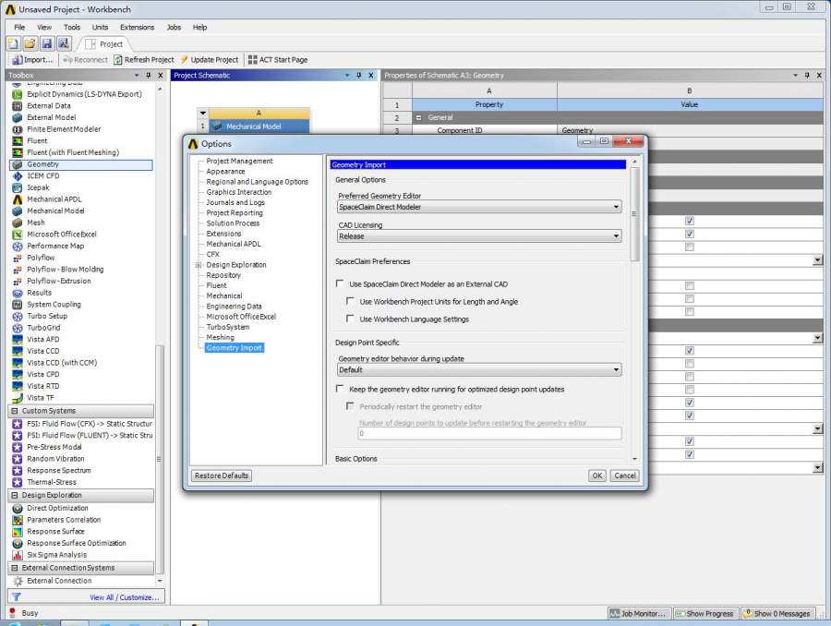Select Mesh icon in Toolbox
Image resolution: width=831 pixels, height=626 pixels.
[x=18, y=223]
